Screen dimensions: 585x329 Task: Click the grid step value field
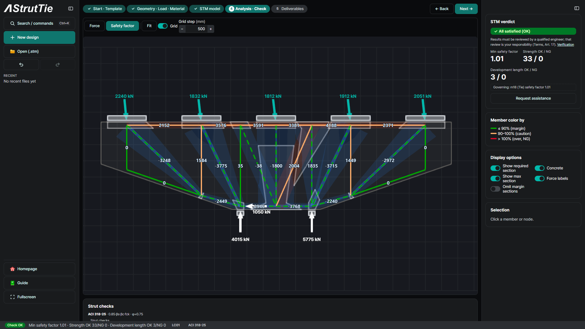[x=197, y=29]
